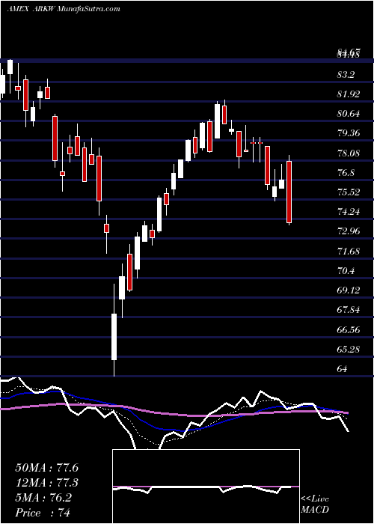Click the last large red candlestick
The image size is (374, 524).
point(289,192)
